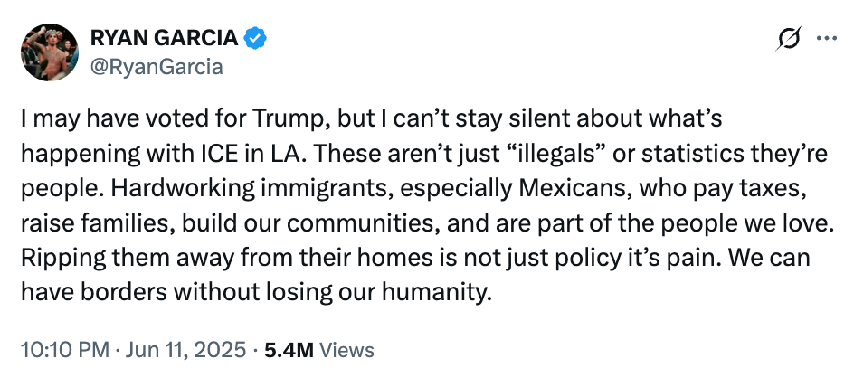Screen dimensions: 854x378
Task: Open the 5.4M view count analytics
Action: 289,350
